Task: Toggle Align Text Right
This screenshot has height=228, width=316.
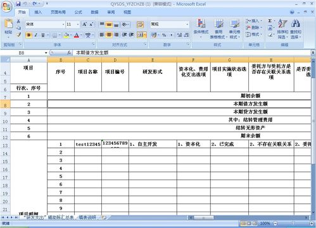Action: (116, 35)
